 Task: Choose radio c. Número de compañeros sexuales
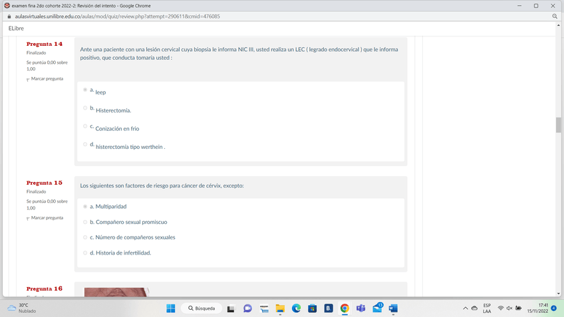click(85, 237)
